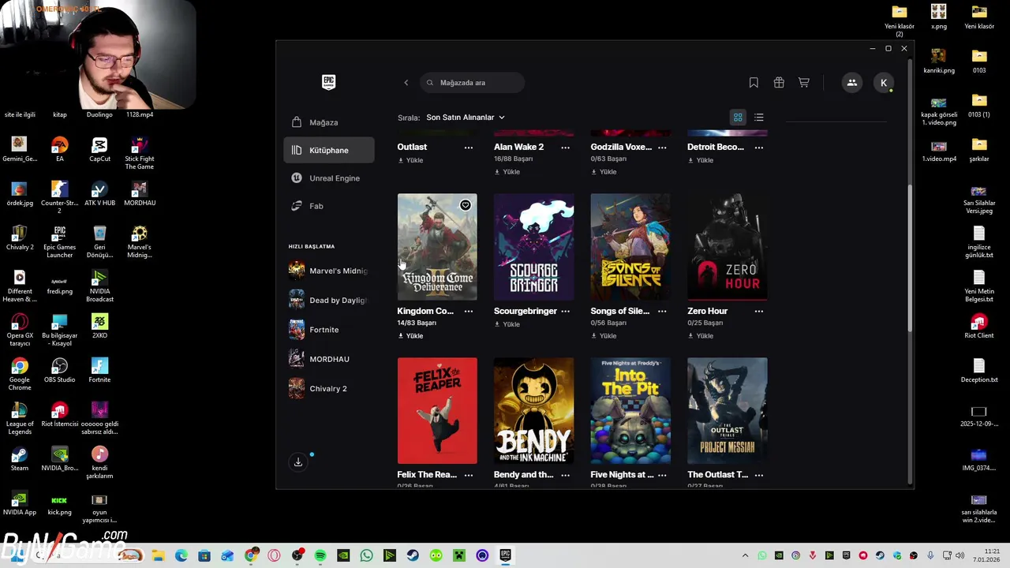Viewport: 1010px width, 568px height.
Task: Select the Riot Client desktop shortcut
Action: tap(979, 327)
